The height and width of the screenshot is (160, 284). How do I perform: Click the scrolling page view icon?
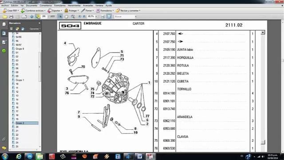(103, 17)
